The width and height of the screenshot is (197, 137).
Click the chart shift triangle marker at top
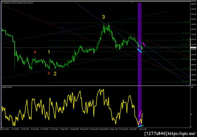point(132,2)
